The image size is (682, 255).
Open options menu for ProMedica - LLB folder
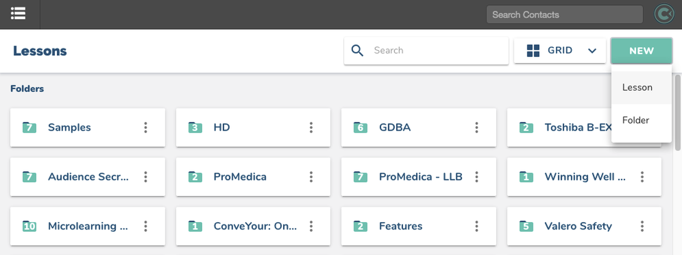pyautogui.click(x=476, y=177)
